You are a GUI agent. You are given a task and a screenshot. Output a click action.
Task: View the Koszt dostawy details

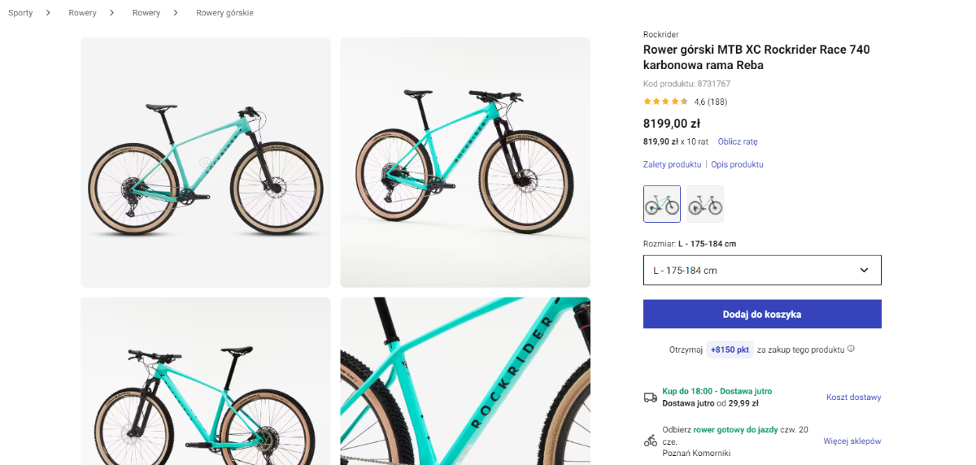(853, 398)
